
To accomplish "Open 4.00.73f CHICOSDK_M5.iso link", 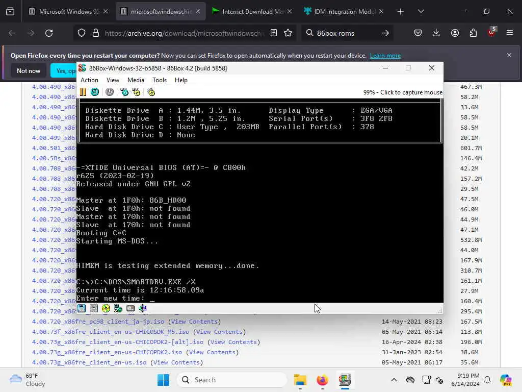I will 111,332.
